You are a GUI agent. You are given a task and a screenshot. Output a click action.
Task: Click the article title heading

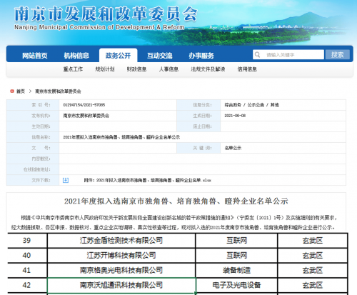click(176, 201)
